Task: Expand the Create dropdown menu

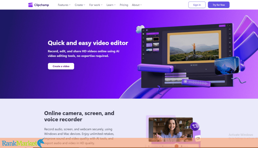Action: pyautogui.click(x=80, y=5)
